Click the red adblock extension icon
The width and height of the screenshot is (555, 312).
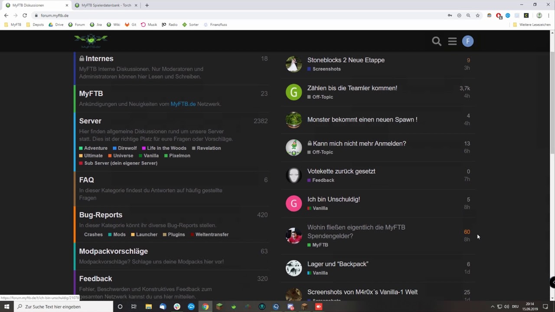[x=499, y=16]
